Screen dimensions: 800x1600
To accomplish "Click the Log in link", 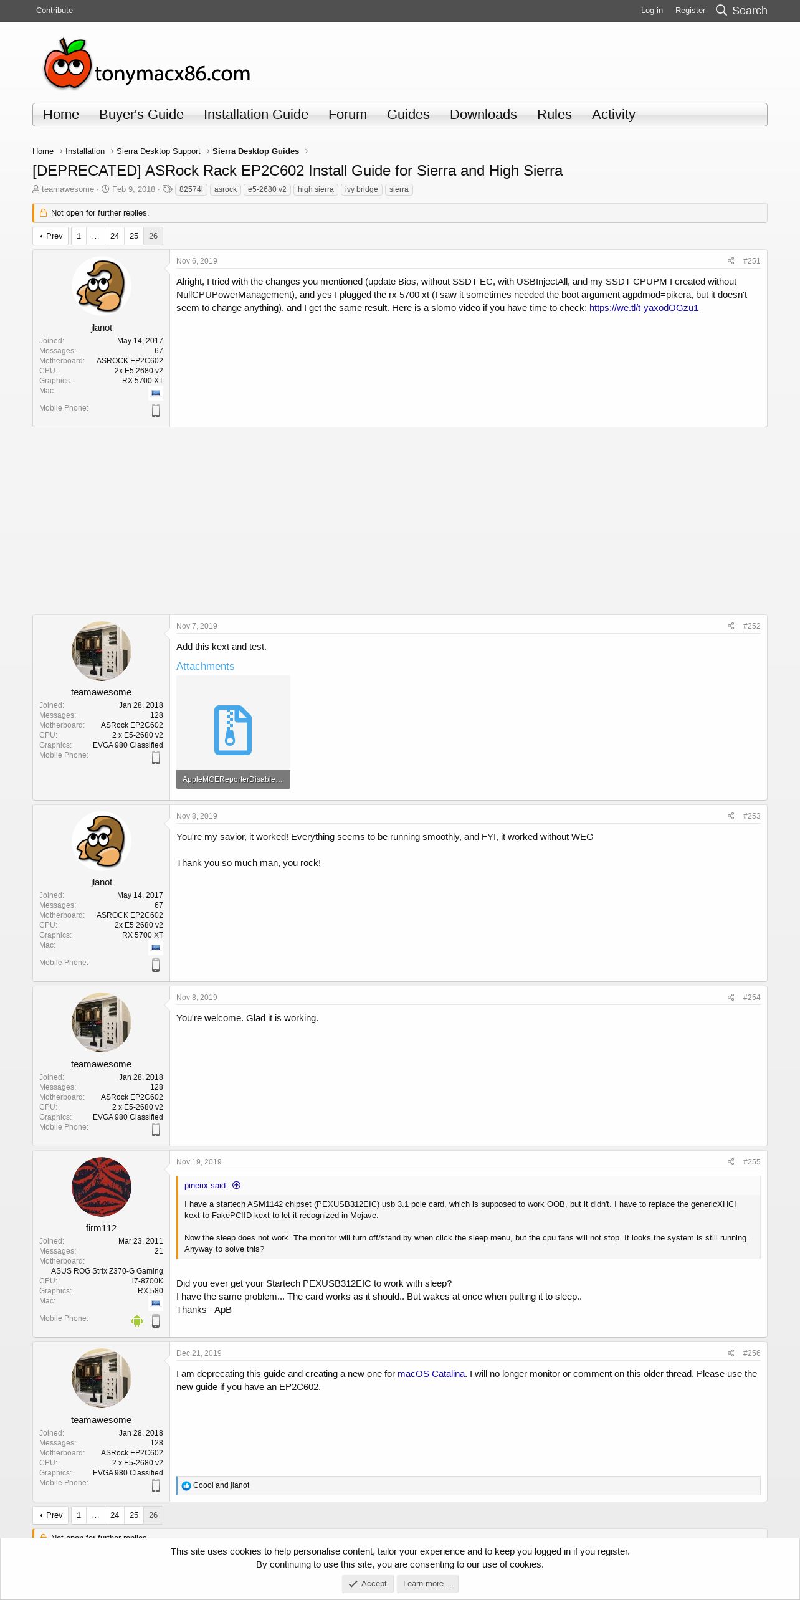I will 652,11.
